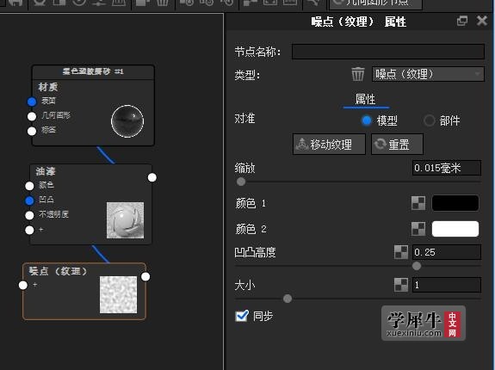Click the 不透明度 socket on 油漆 node
This screenshot has height=370, width=495.
[x=29, y=215]
